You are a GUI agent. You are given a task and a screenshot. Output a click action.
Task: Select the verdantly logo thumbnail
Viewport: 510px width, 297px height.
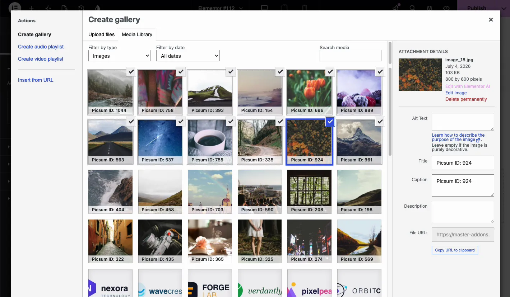point(260,283)
